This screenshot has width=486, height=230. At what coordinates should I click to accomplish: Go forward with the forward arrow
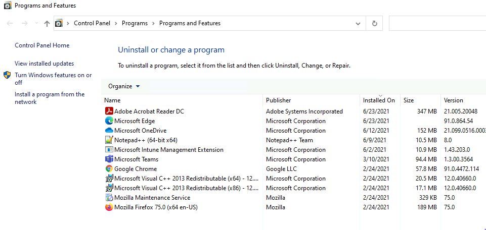25,23
